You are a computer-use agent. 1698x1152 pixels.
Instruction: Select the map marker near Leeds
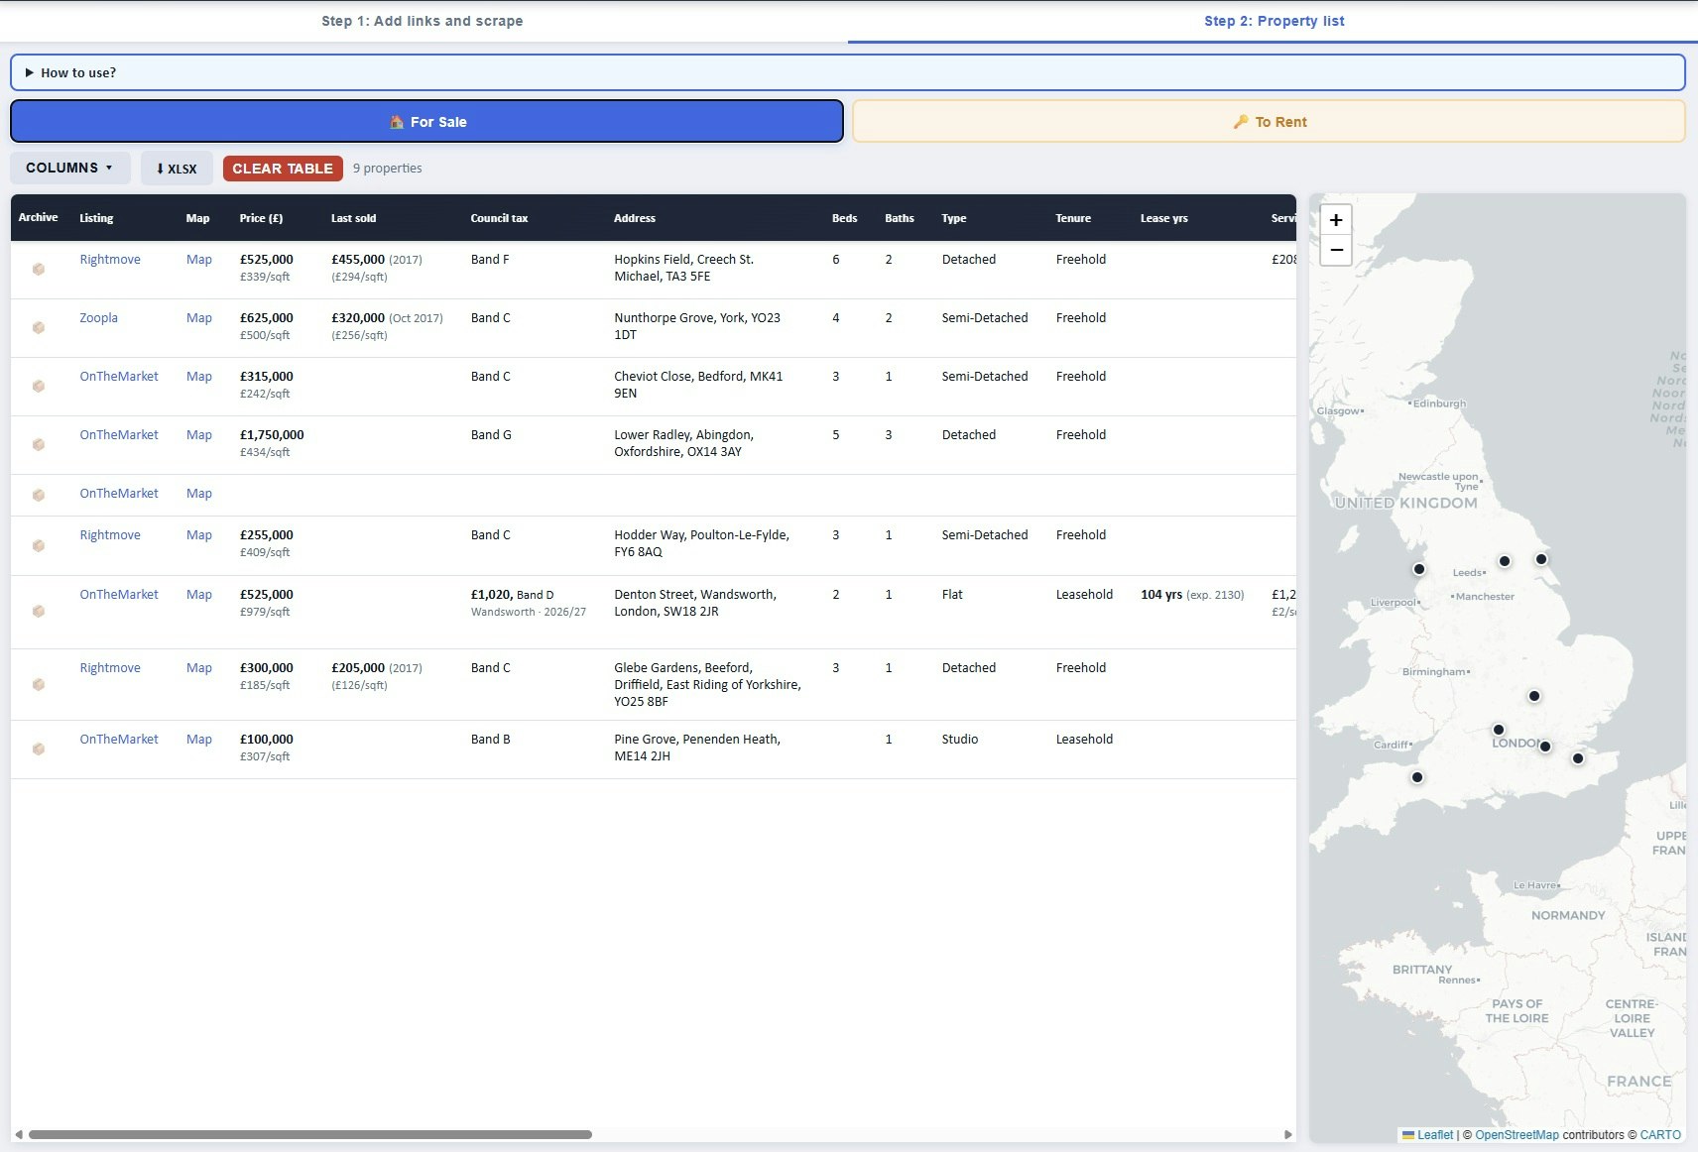[1505, 562]
